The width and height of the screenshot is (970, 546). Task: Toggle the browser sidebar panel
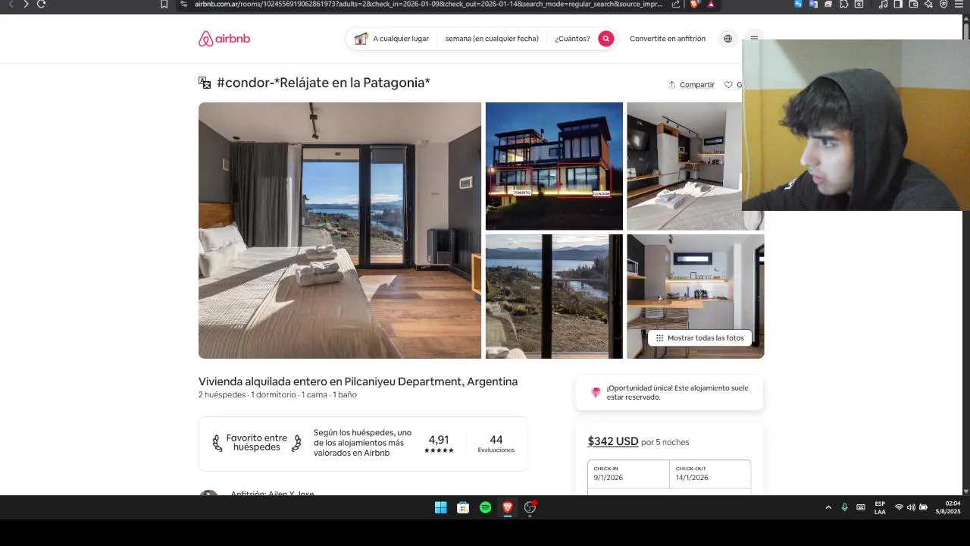(898, 4)
